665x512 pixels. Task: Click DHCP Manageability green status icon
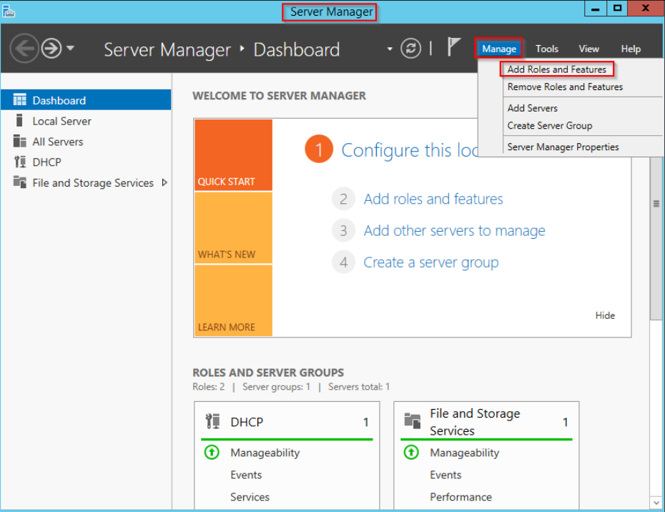tap(212, 452)
